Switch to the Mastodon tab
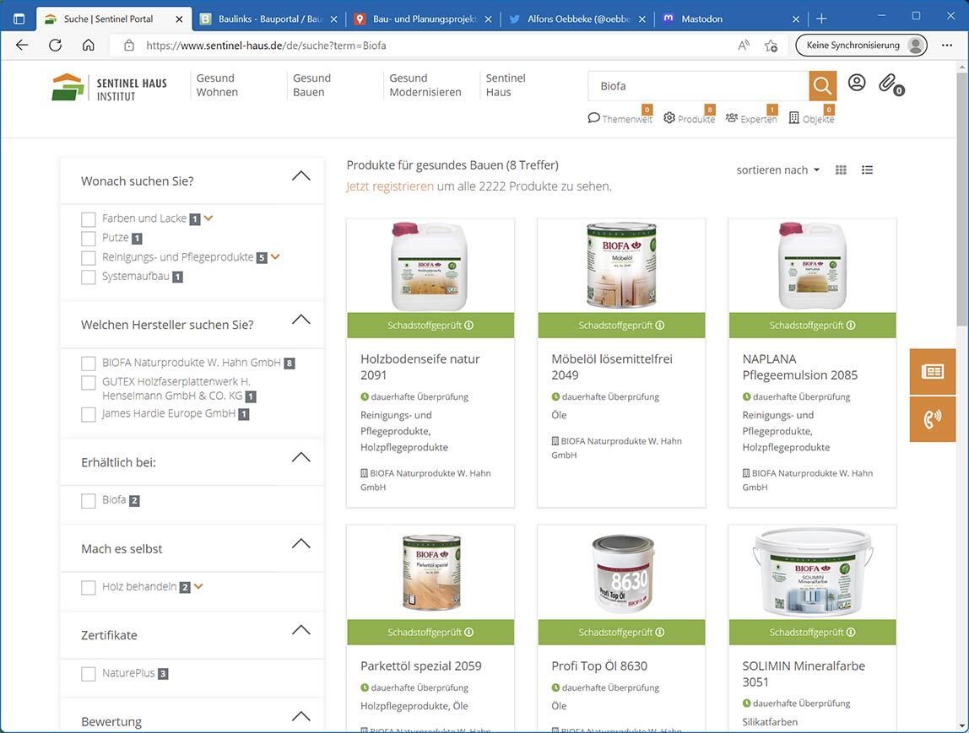The height and width of the screenshot is (733, 969). click(730, 19)
